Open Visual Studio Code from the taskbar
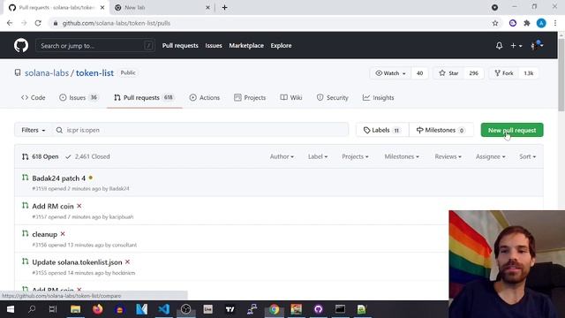Image resolution: width=565 pixels, height=318 pixels. pyautogui.click(x=163, y=309)
